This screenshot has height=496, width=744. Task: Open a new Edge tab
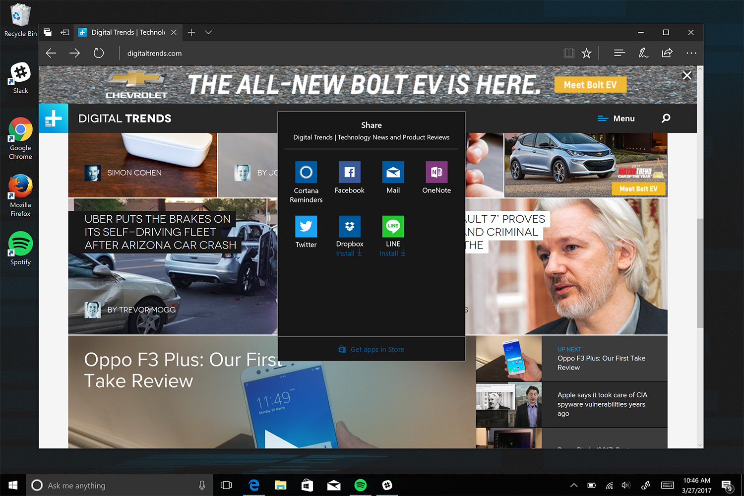click(191, 32)
